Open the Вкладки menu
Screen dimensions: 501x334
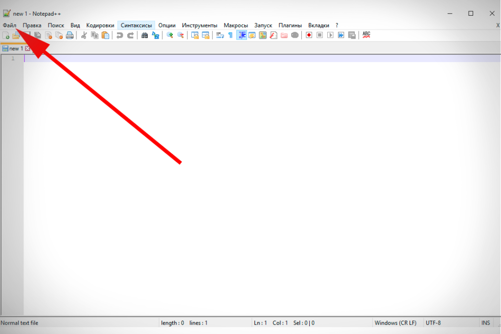point(319,25)
